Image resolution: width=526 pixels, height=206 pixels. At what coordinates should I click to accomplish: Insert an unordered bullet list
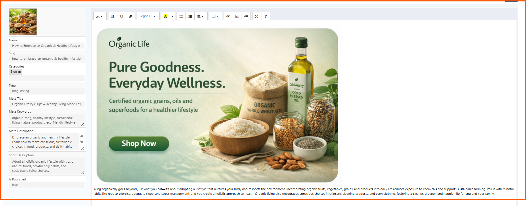click(x=181, y=16)
